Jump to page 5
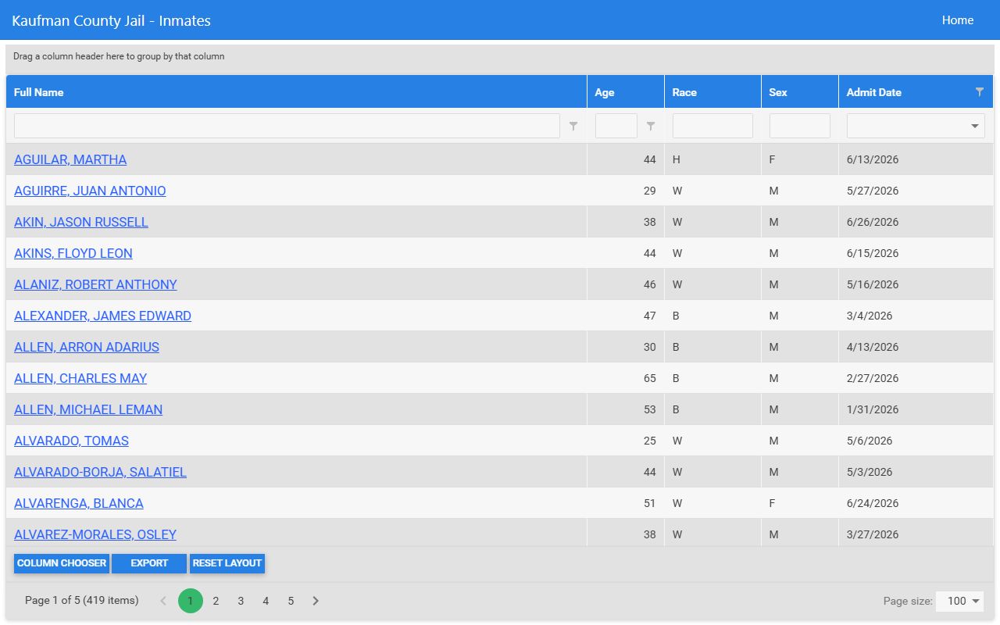Screen dimensions: 1000x625 click(x=291, y=601)
